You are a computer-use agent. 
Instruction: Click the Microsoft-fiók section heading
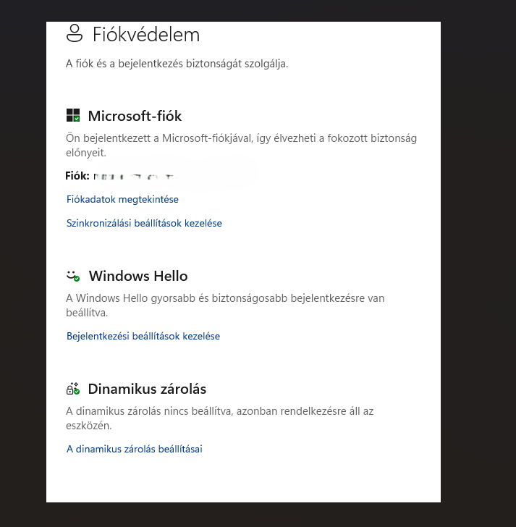click(135, 116)
